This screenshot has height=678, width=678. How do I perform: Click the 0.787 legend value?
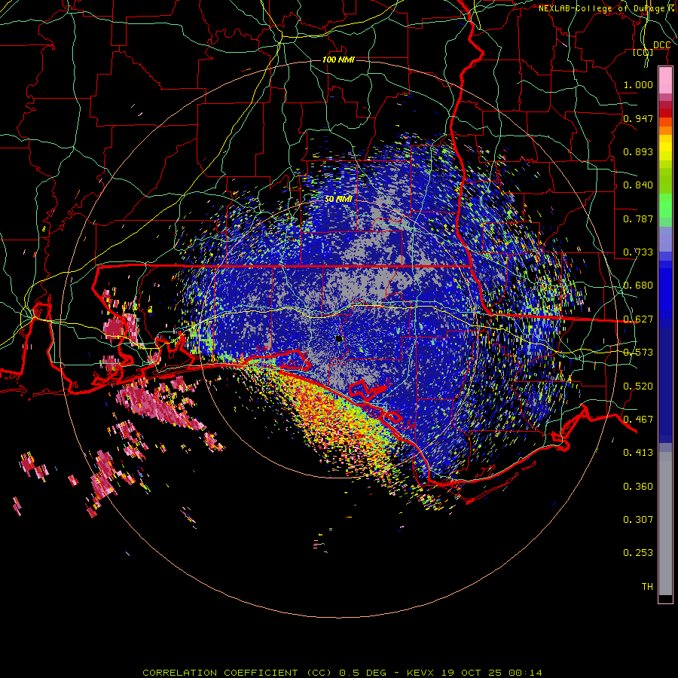click(x=638, y=218)
